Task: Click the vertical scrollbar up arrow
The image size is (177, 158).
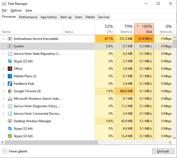Action: click(174, 37)
